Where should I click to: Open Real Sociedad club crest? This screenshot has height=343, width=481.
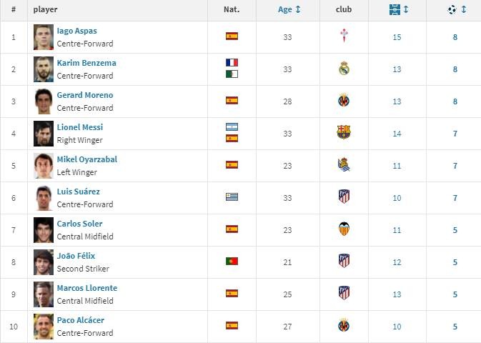pyautogui.click(x=344, y=164)
